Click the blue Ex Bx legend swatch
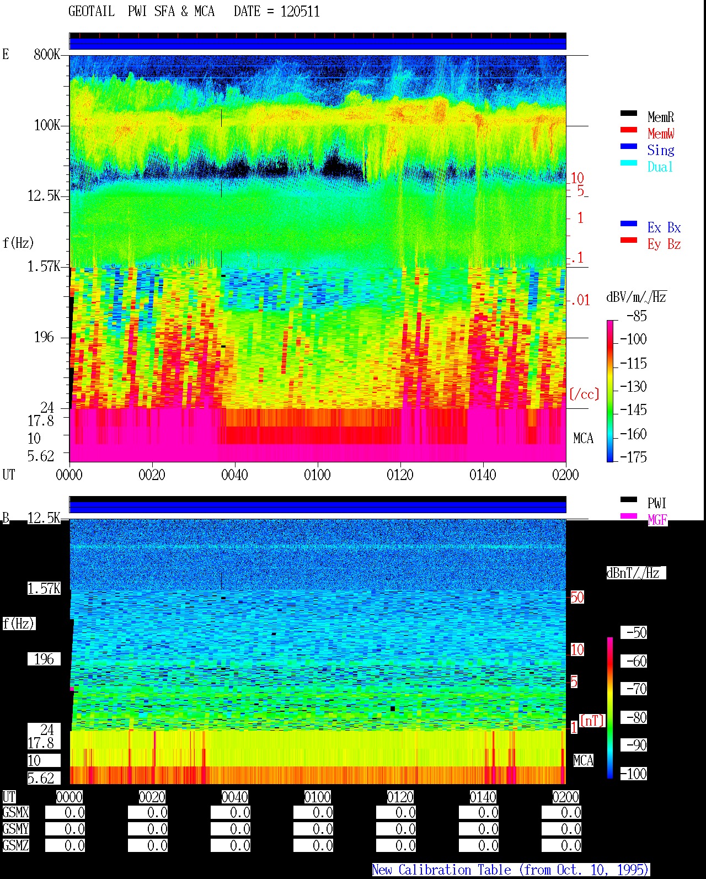The width and height of the screenshot is (706, 879). click(x=629, y=224)
